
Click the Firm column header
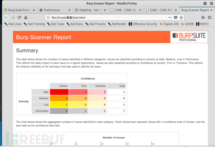(78, 86)
